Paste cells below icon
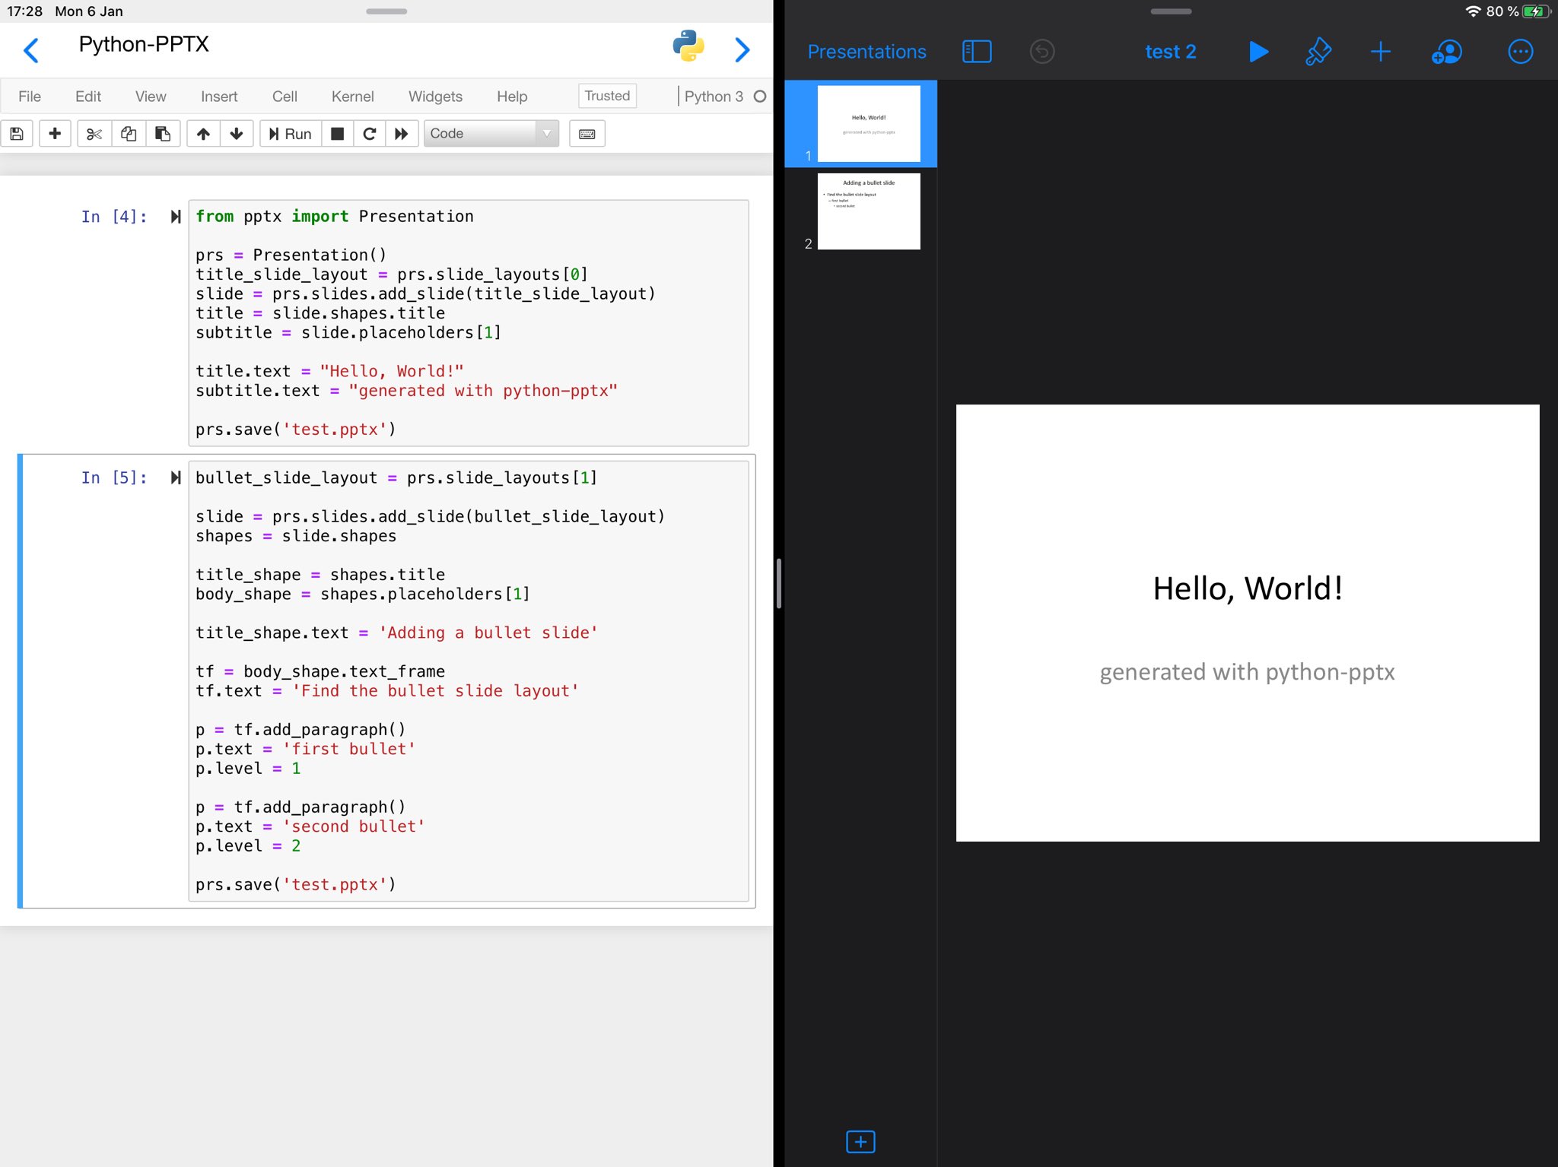The height and width of the screenshot is (1167, 1558). pos(163,134)
